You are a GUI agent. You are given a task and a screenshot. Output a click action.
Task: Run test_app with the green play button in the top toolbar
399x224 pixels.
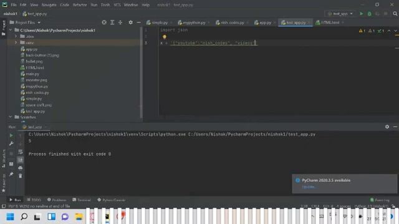pos(361,14)
